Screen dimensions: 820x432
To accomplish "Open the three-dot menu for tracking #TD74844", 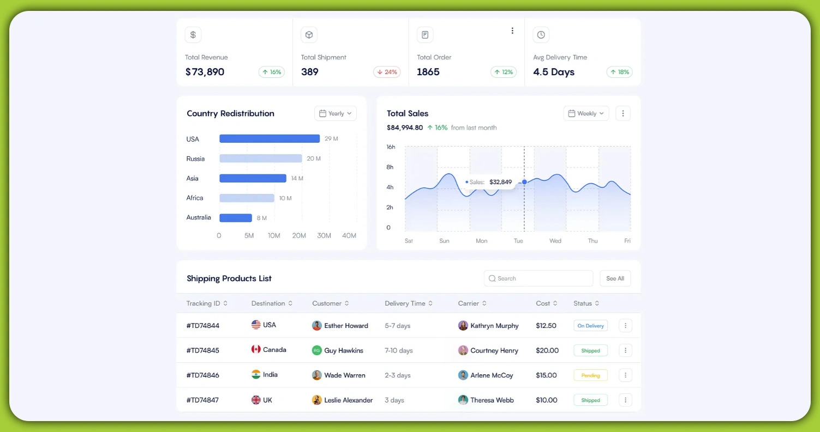I will 625,325.
